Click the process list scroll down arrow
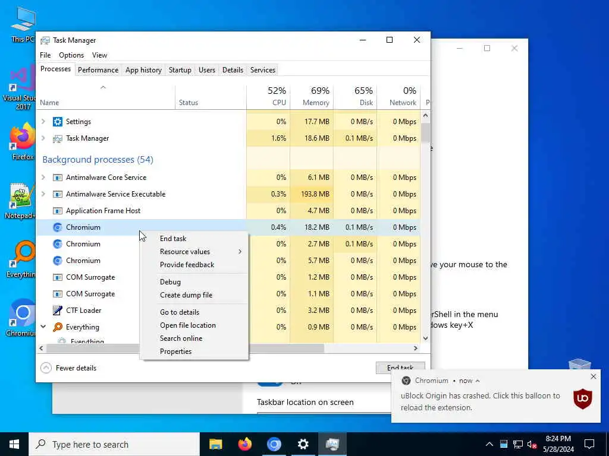The height and width of the screenshot is (456, 609). pos(425,338)
